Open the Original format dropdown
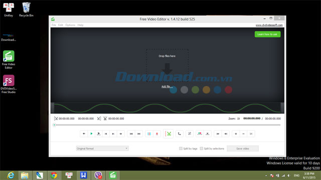Image resolution: width=321 pixels, height=180 pixels. click(102, 148)
